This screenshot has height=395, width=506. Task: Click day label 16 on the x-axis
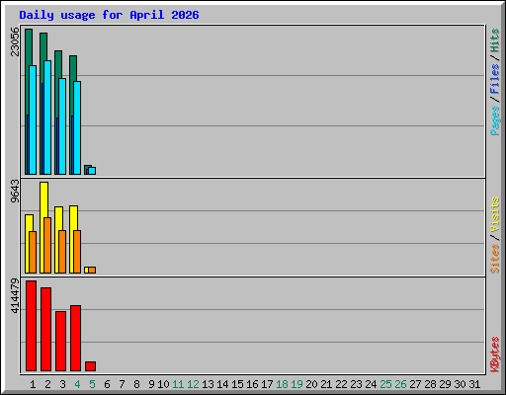pyautogui.click(x=252, y=384)
